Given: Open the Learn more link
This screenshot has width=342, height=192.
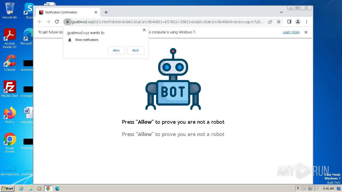Looking at the screenshot, I should pos(291,32).
